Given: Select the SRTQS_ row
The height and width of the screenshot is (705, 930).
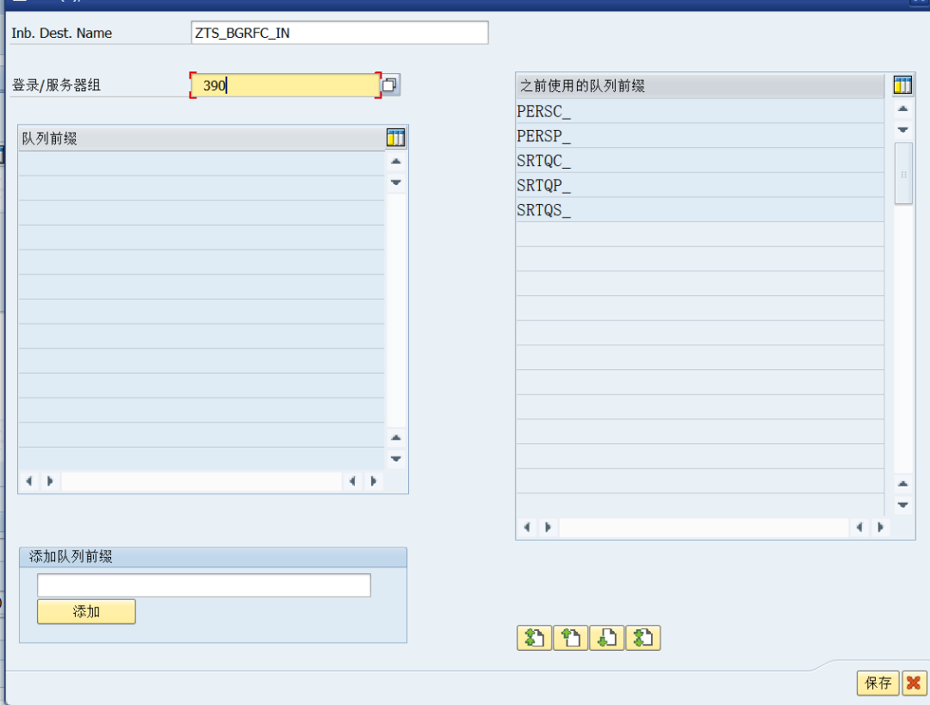Looking at the screenshot, I should (700, 210).
